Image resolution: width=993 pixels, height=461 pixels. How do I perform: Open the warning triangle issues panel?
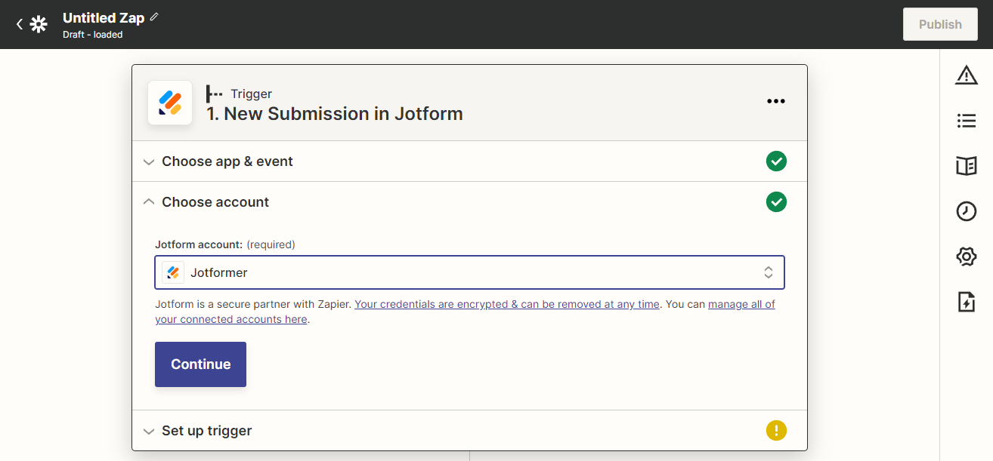click(966, 75)
